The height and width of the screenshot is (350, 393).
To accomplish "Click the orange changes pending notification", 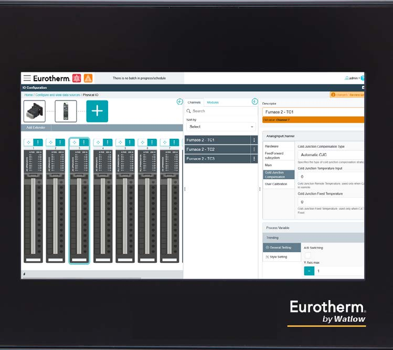I will (347, 95).
